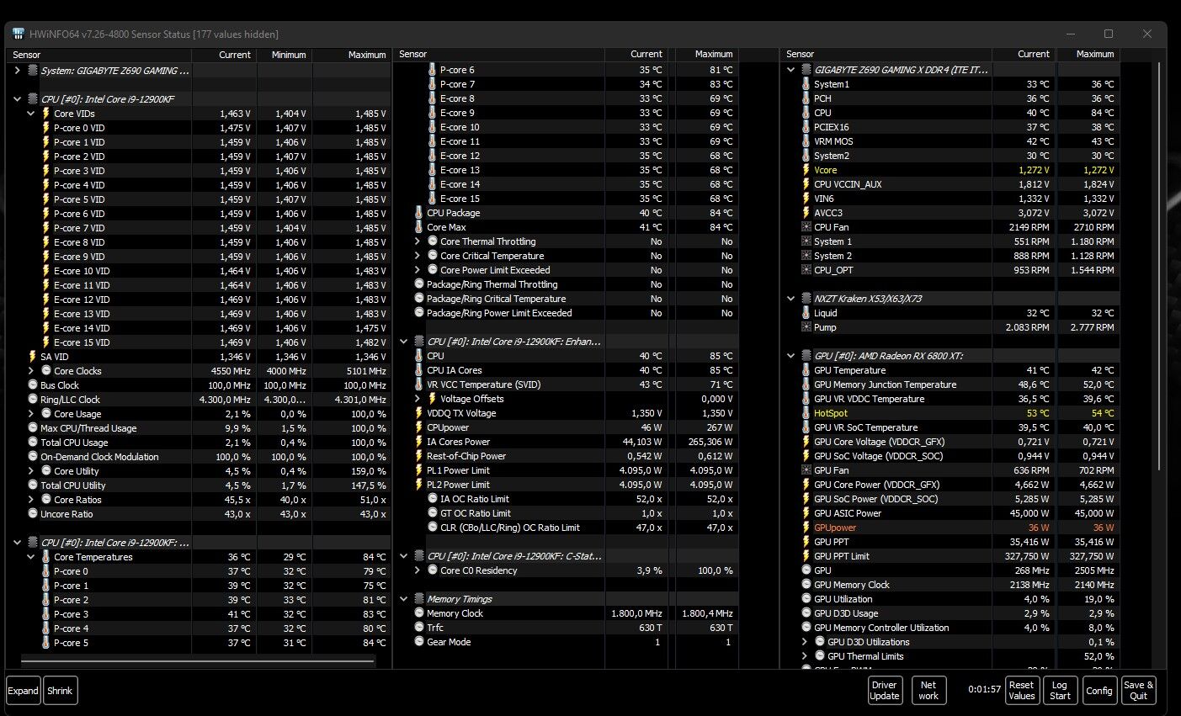Collapse the Core VIDs group
Screen dimensions: 1181x716
pos(31,114)
